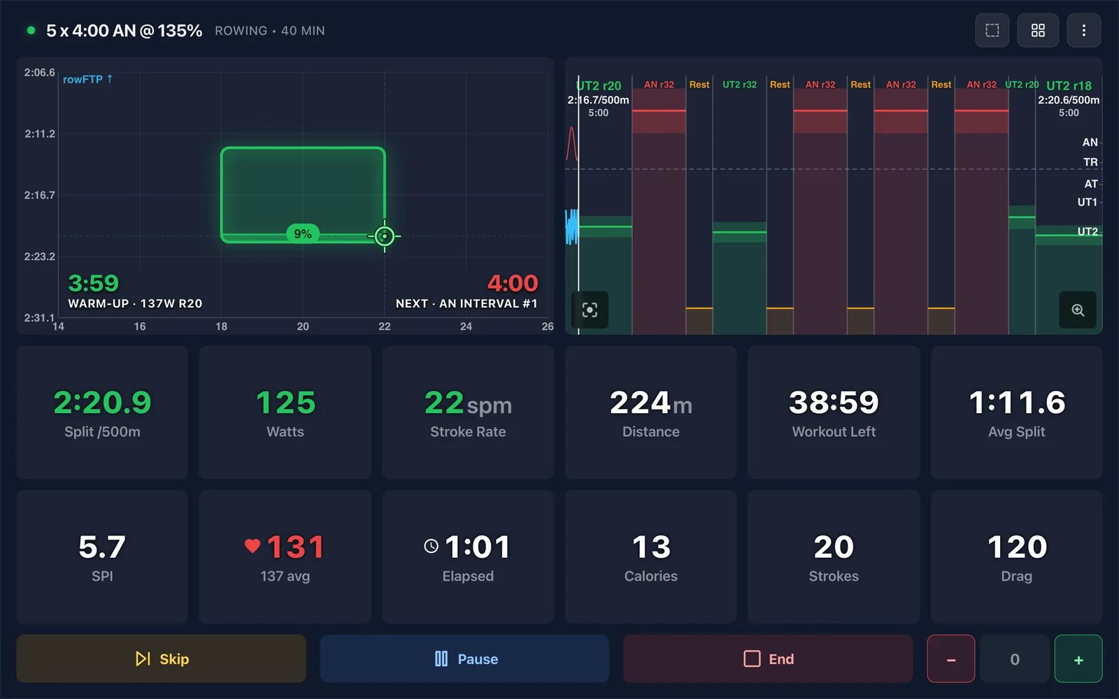Click the TR zone label on graph
The height and width of the screenshot is (699, 1119).
pyautogui.click(x=1090, y=162)
